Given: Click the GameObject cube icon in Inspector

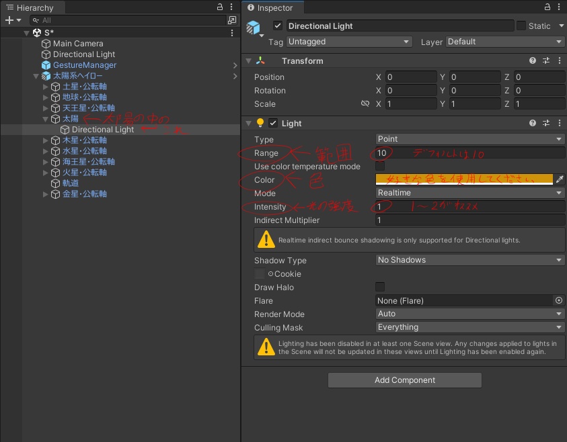Looking at the screenshot, I should pos(253,28).
